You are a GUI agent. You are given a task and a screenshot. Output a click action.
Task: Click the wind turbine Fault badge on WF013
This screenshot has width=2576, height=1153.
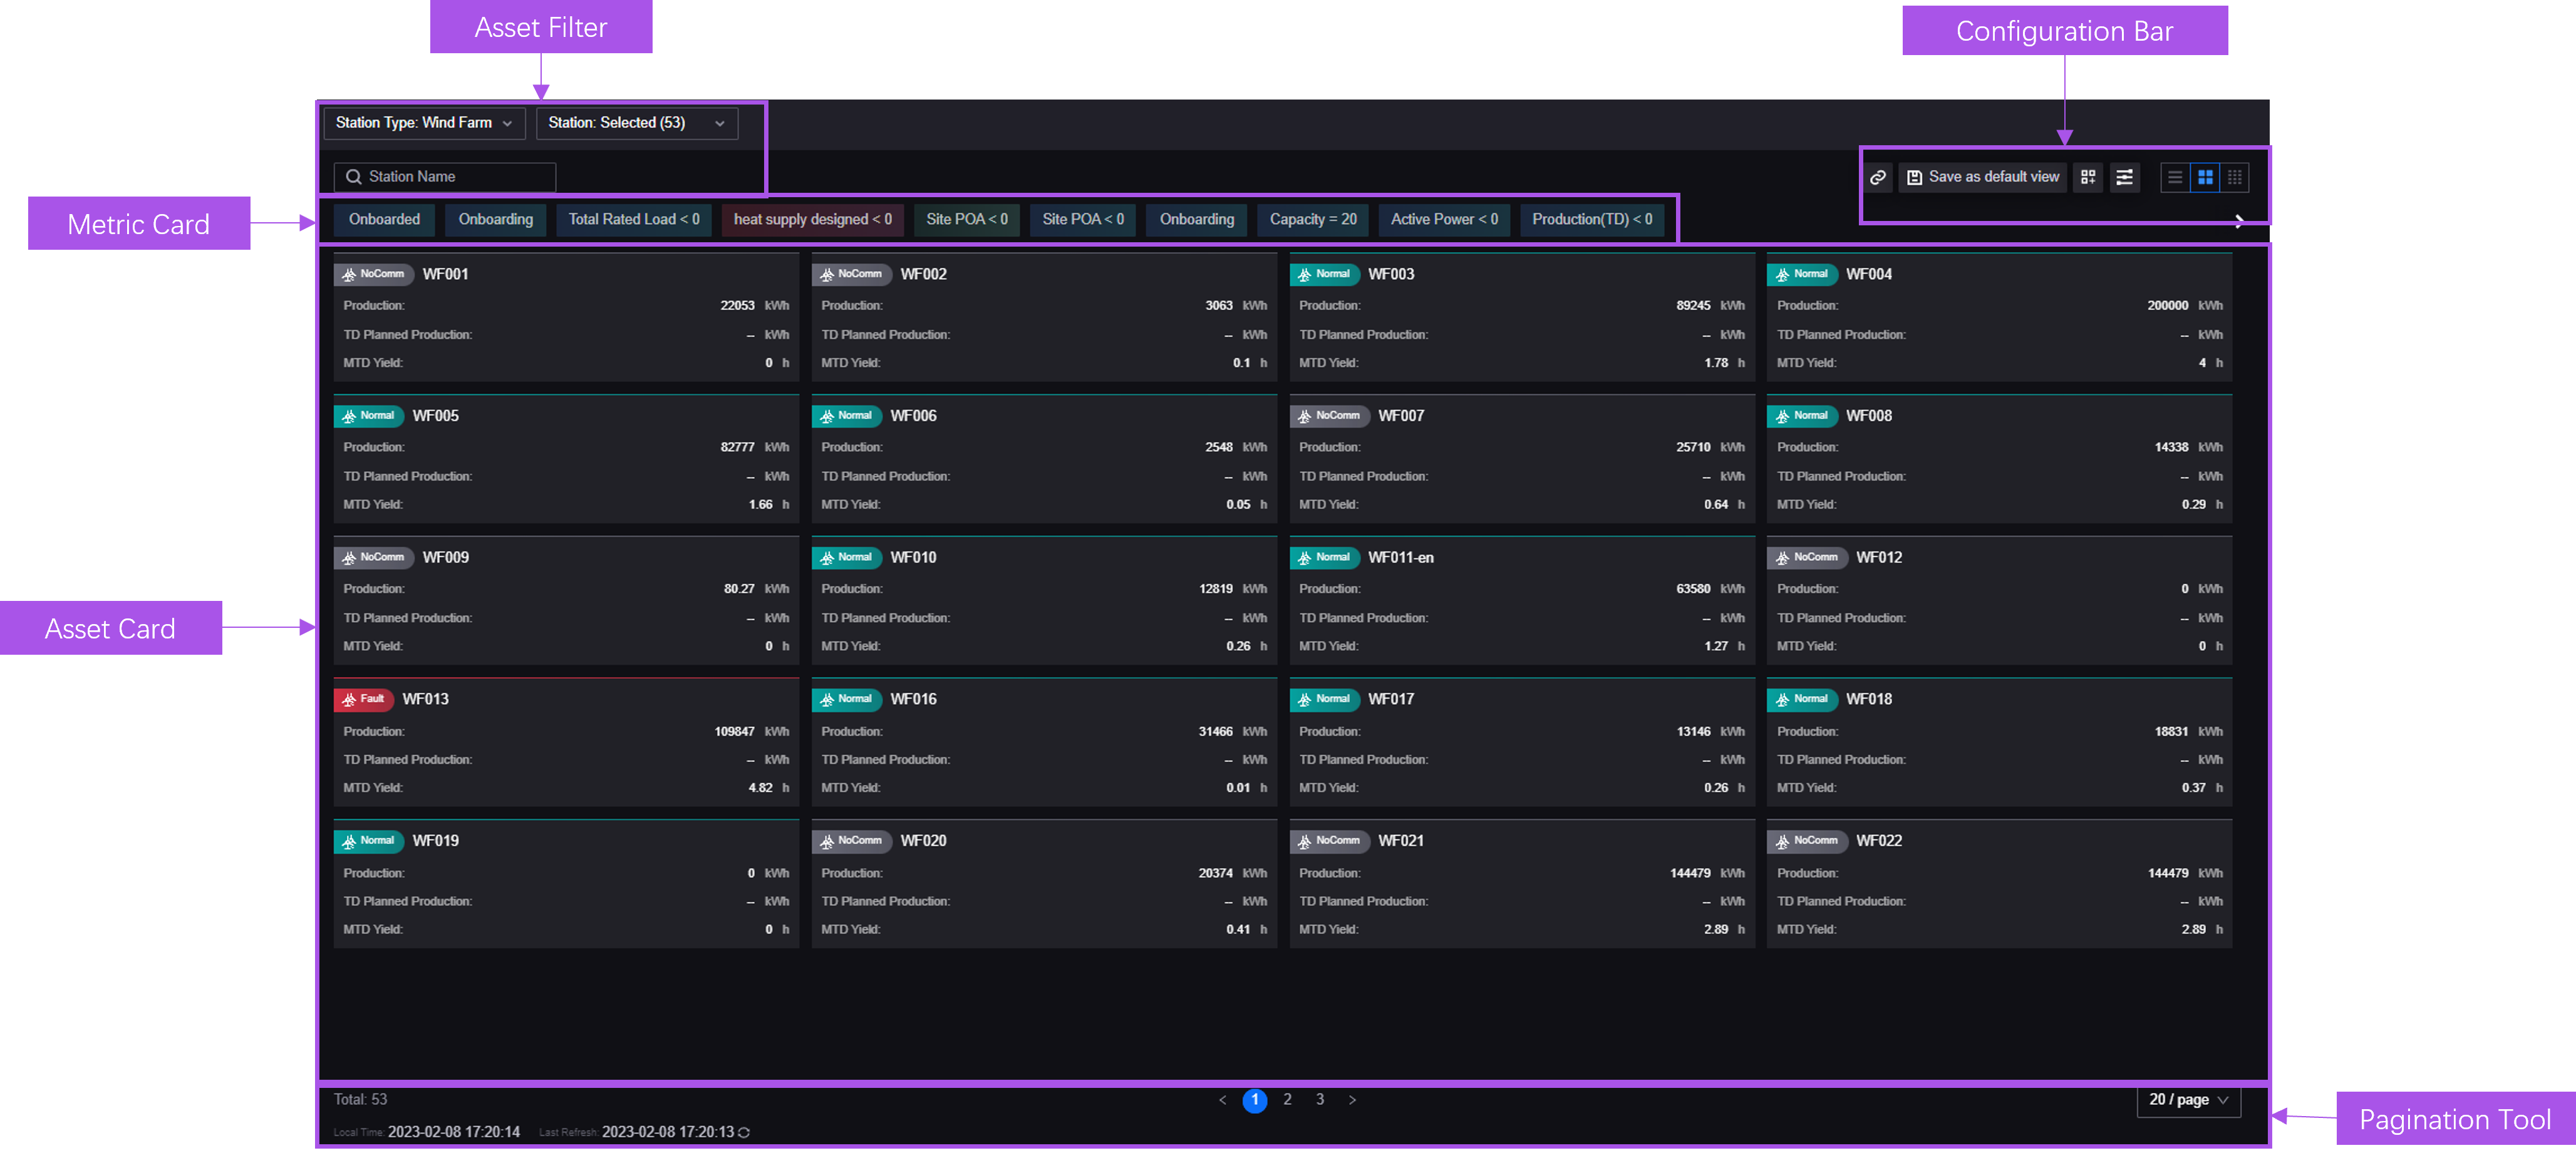[x=363, y=699]
